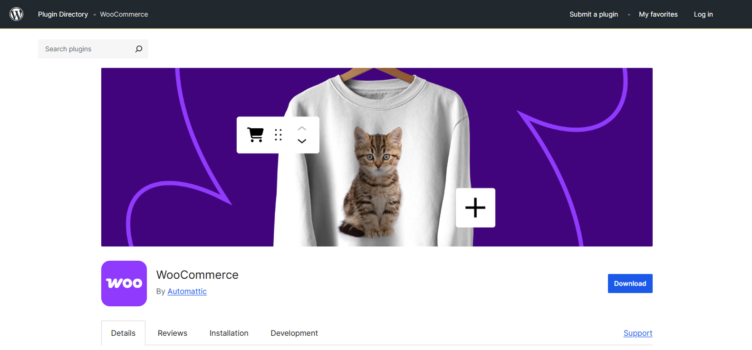Open the Installation tab

point(229,333)
